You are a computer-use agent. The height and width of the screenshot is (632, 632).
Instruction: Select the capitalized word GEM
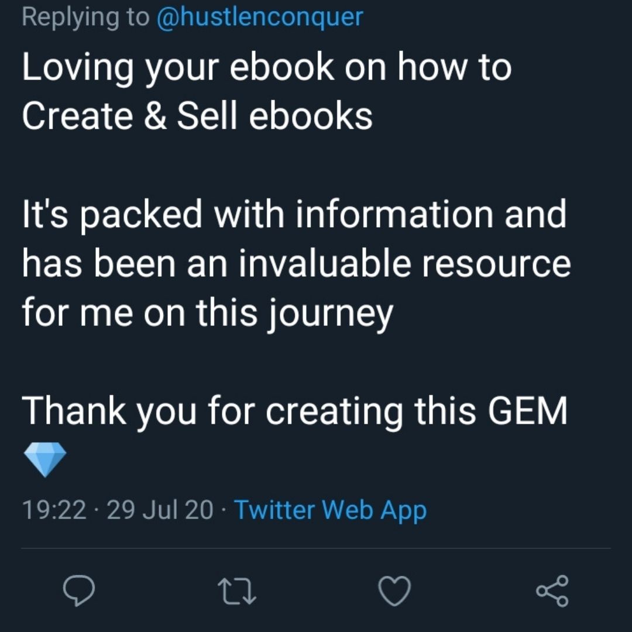527,411
